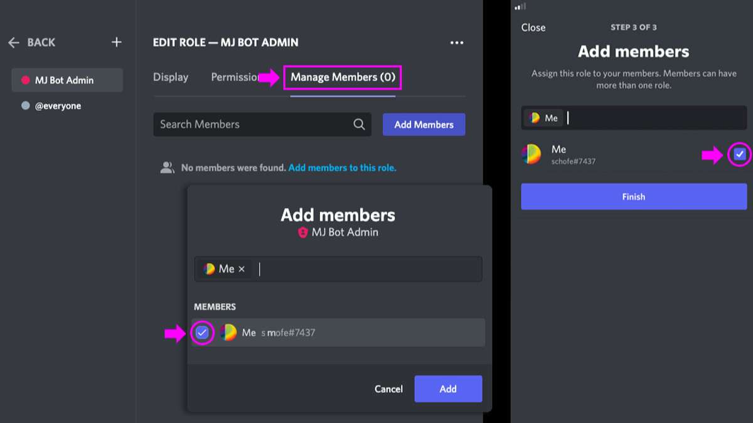This screenshot has height=423, width=753.
Task: Uncheck the checkbox next to Me in the modal
Action: pos(202,332)
